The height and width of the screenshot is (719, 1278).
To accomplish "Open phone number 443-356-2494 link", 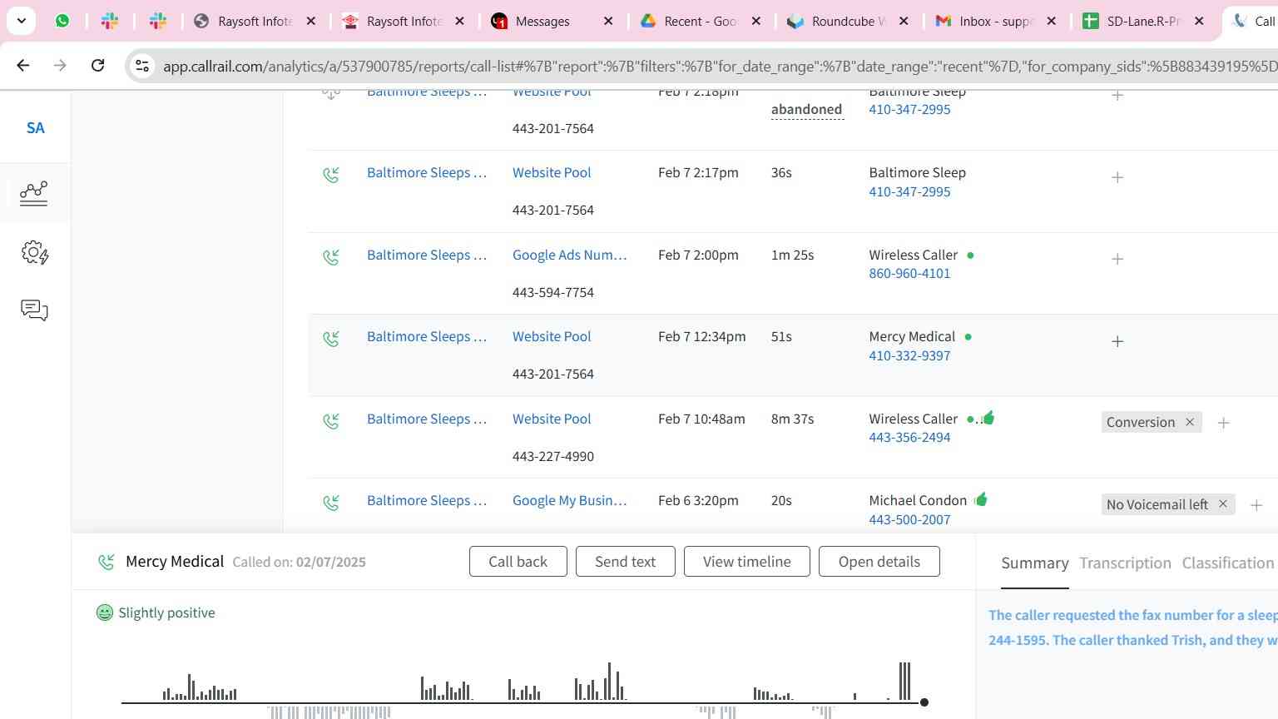I will 909,438.
